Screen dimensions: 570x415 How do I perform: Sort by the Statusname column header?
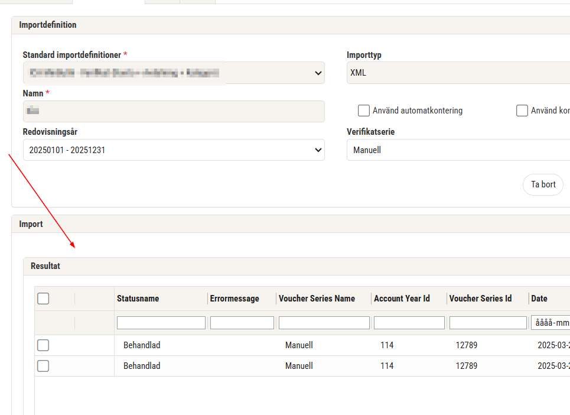coord(138,299)
